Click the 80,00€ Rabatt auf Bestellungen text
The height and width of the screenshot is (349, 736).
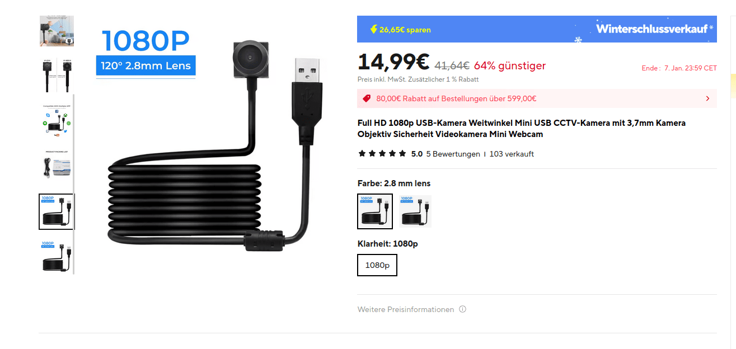(x=456, y=98)
